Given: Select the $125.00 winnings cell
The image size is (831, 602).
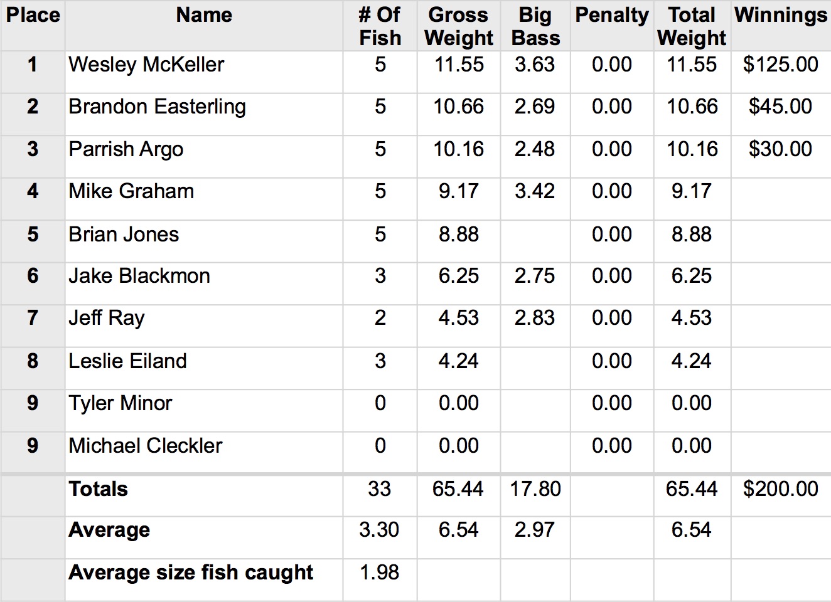Looking at the screenshot, I should coord(780,65).
